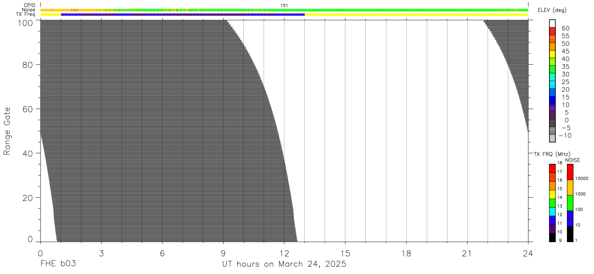Click the 24 tick on UT hours axis
Screen dimensions: 594x274
[x=528, y=253]
